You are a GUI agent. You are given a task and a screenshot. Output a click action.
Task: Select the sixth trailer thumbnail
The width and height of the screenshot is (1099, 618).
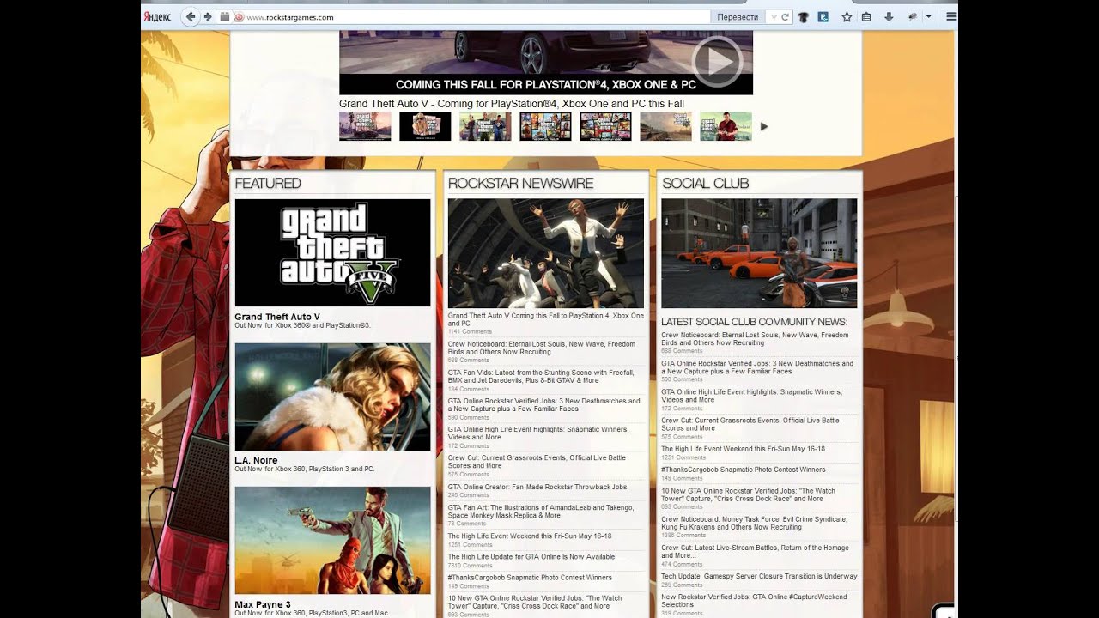(x=665, y=126)
